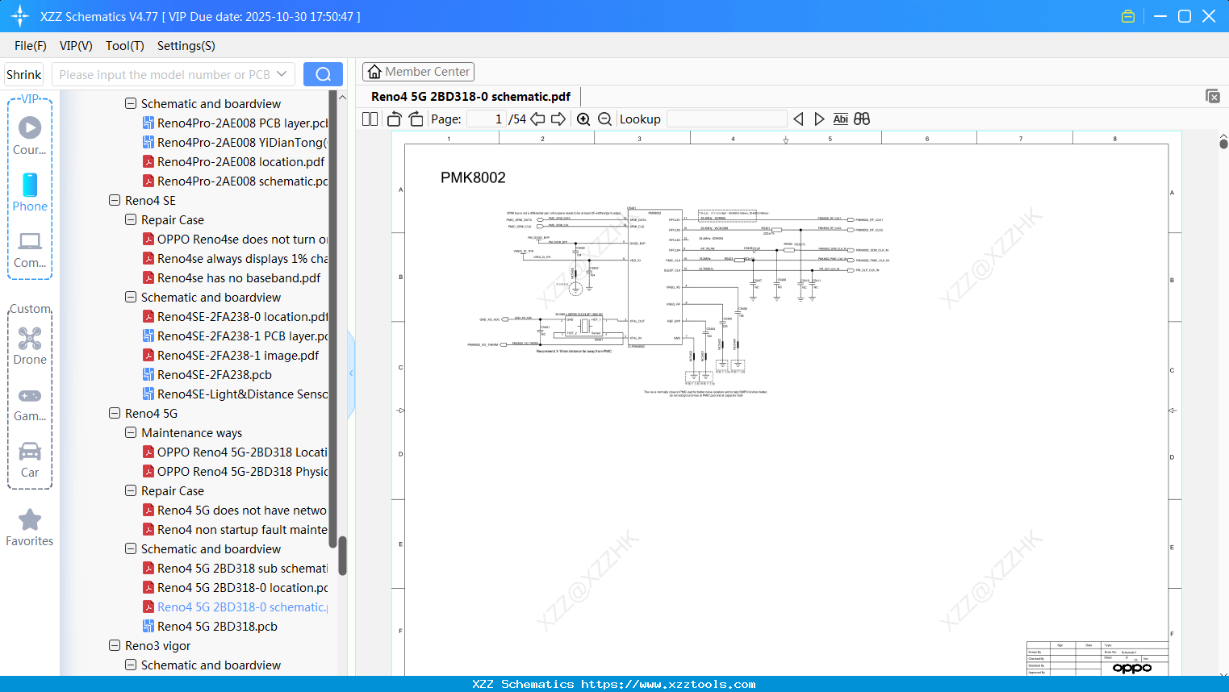
Task: Click the Shrink button
Action: tap(24, 74)
